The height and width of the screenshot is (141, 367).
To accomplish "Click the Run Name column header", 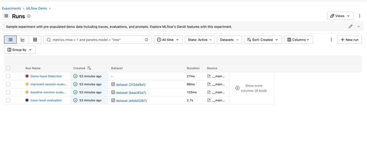I will pos(33,68).
